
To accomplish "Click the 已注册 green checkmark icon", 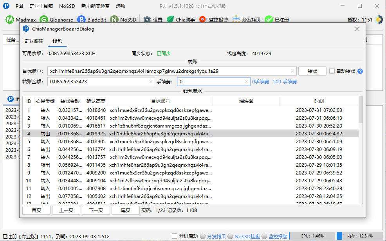I will (x=269, y=20).
